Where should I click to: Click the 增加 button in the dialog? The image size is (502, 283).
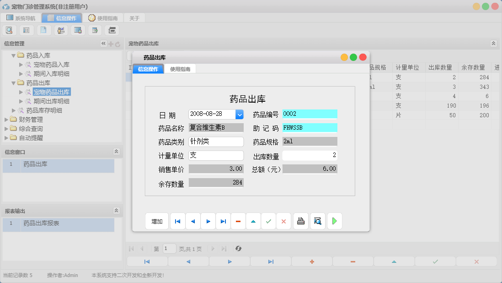pos(157,221)
